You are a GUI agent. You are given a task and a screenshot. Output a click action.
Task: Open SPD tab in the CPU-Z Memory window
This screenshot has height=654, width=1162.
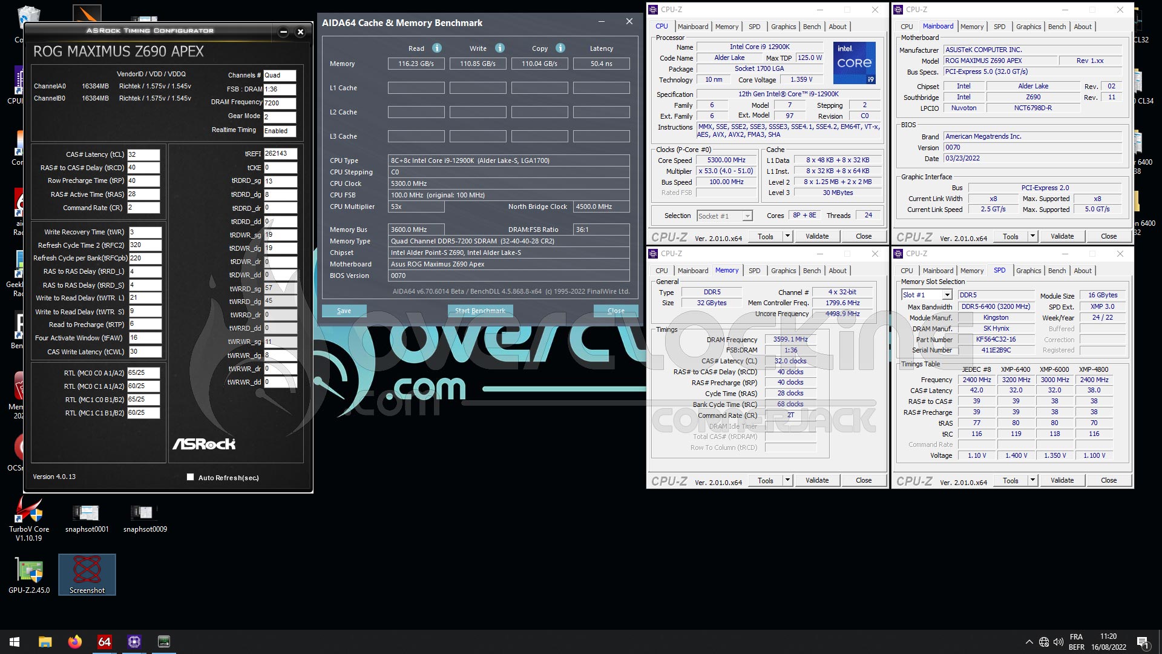click(x=754, y=271)
